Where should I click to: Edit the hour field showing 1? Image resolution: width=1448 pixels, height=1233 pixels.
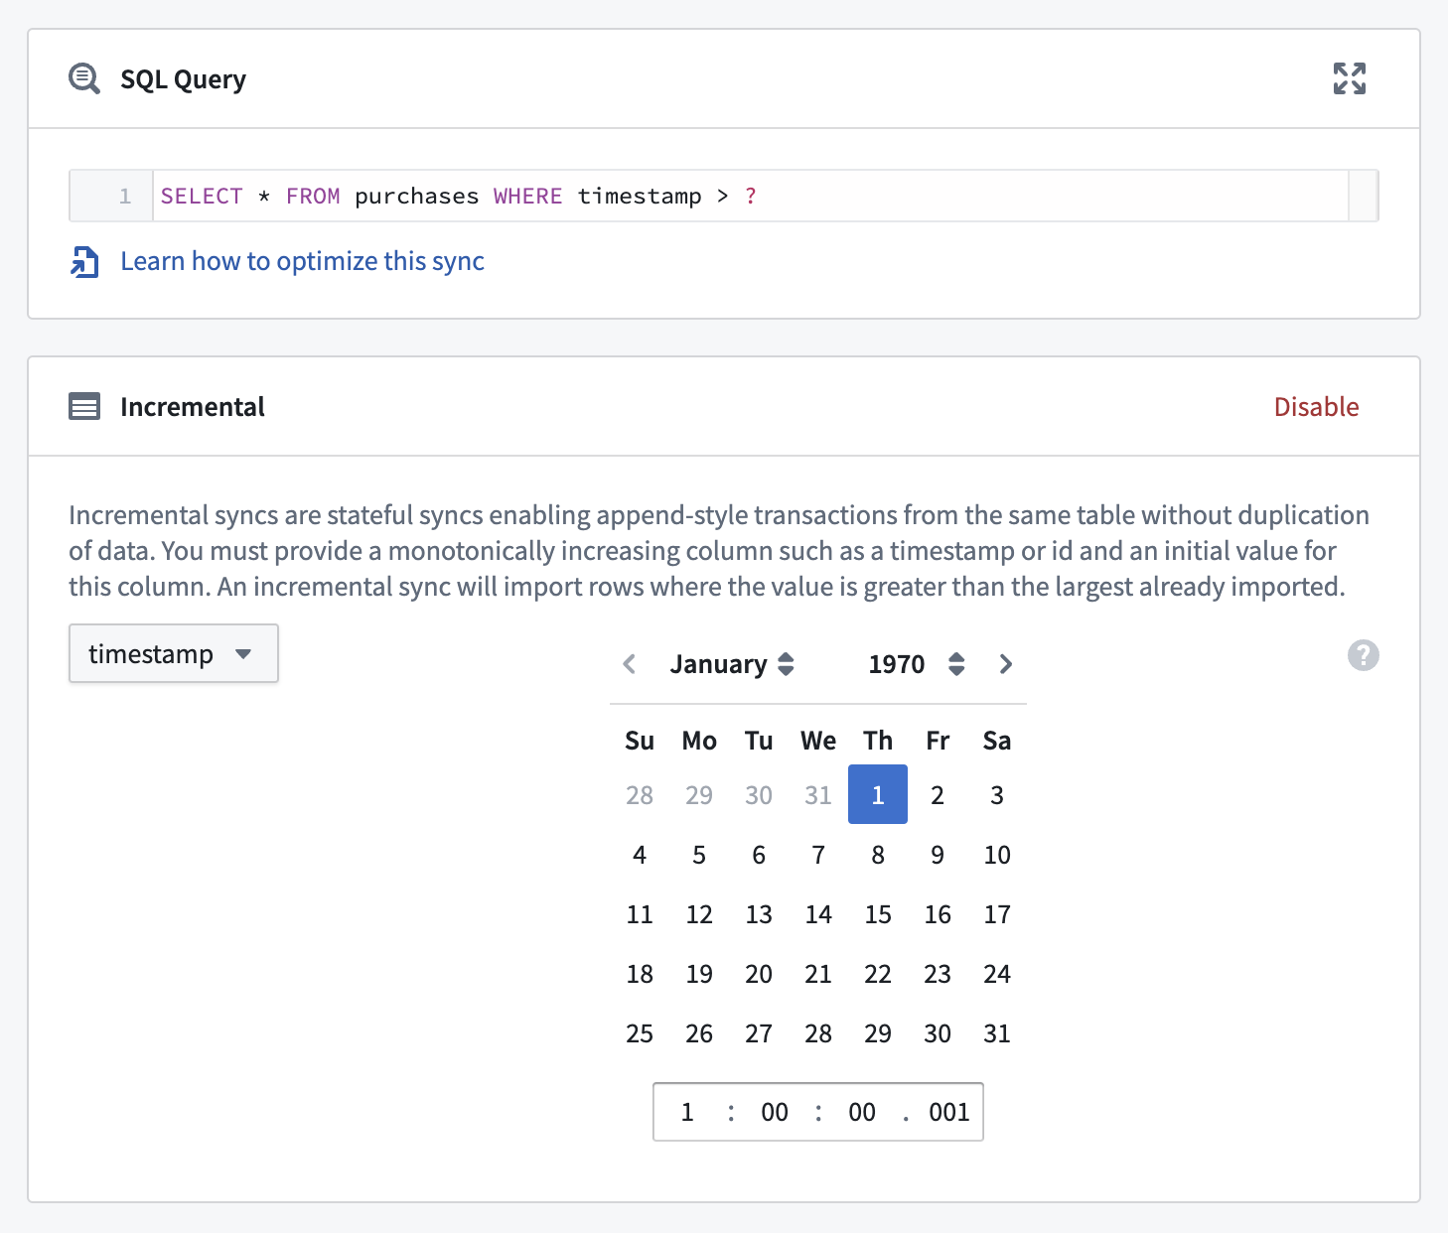[687, 1112]
